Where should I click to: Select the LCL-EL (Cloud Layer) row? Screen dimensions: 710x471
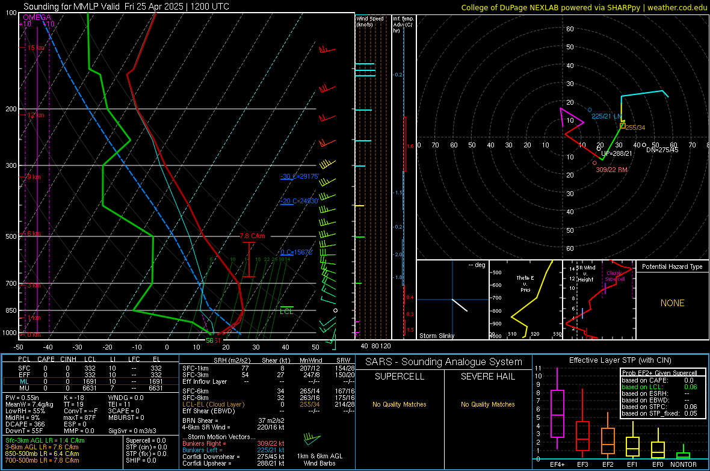click(x=268, y=404)
